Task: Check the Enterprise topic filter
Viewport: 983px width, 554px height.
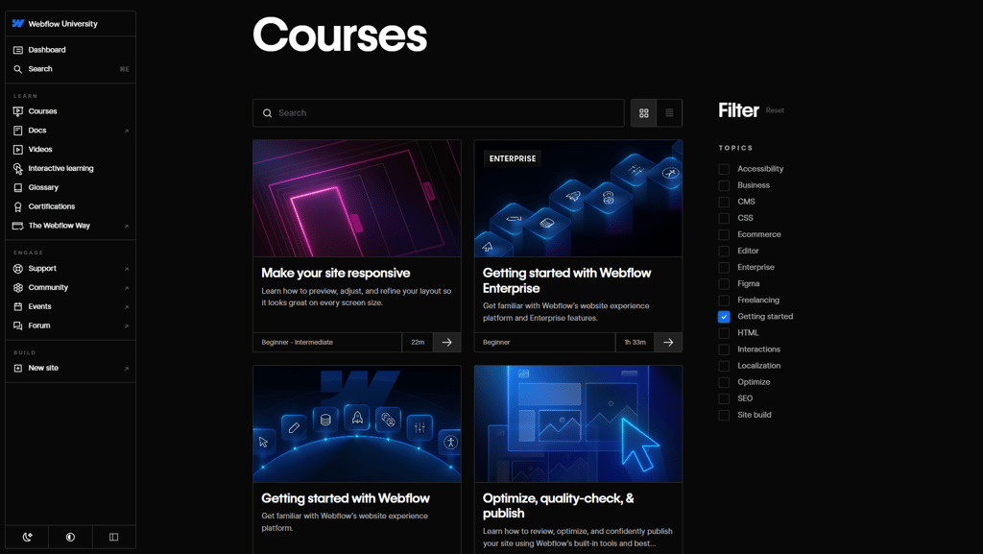Action: coord(724,268)
